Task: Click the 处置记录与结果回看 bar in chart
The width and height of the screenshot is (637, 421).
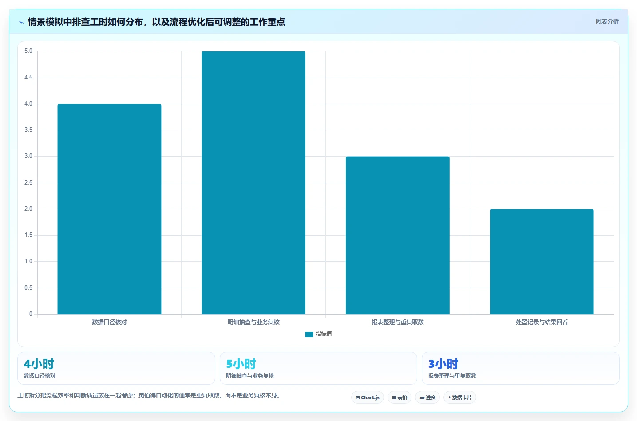Action: click(542, 261)
